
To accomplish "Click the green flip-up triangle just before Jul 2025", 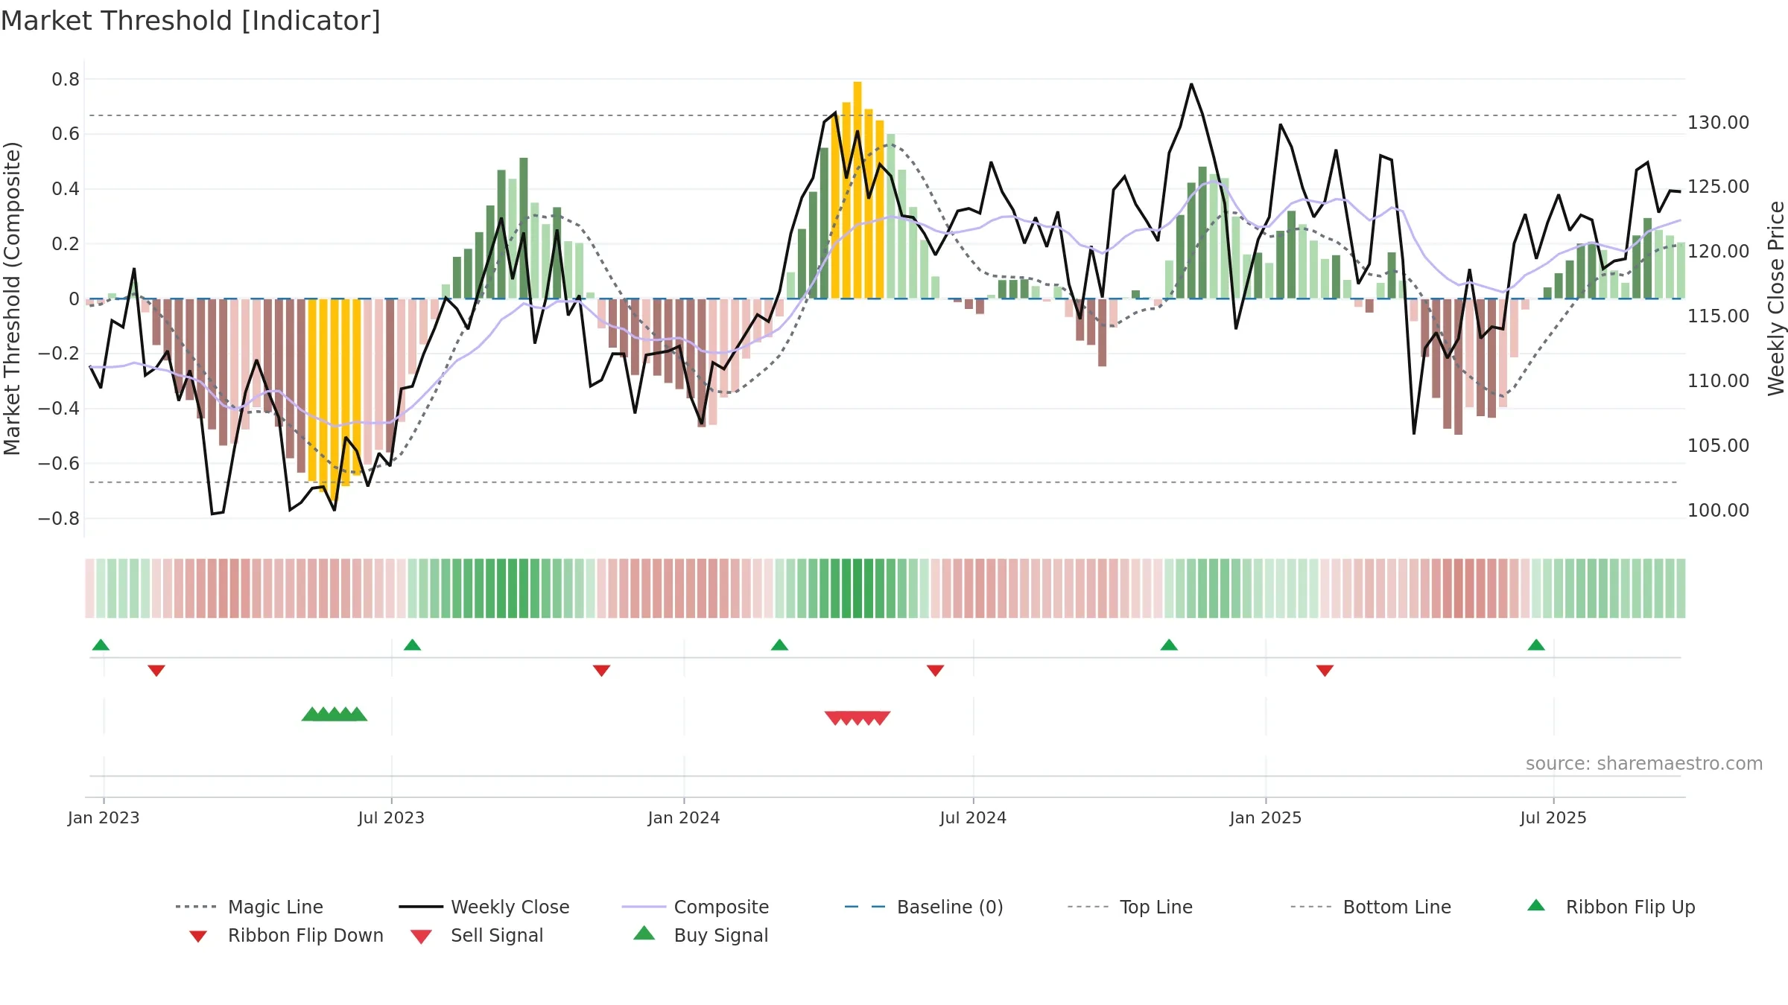I will point(1536,645).
